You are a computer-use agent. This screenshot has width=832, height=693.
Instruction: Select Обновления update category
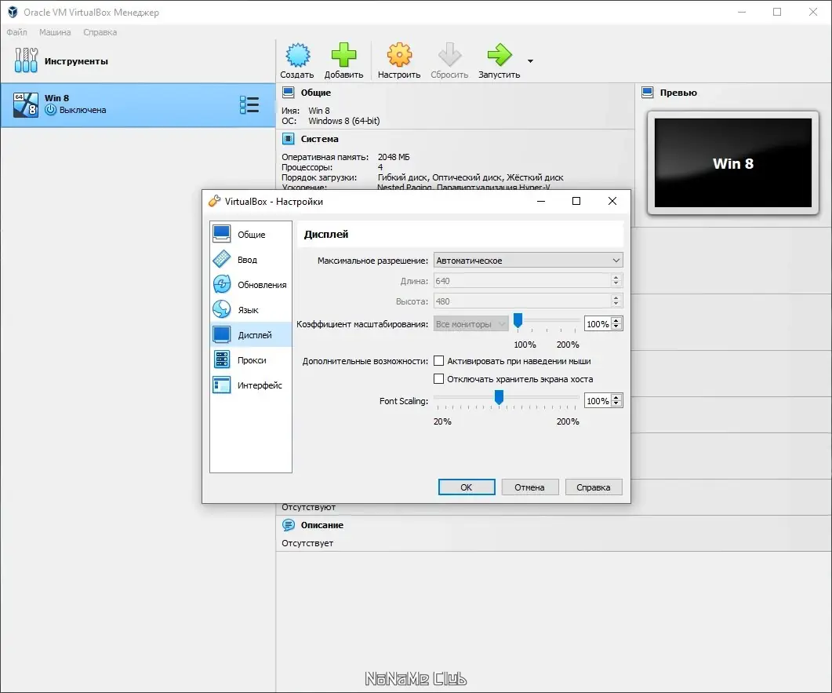(x=251, y=285)
